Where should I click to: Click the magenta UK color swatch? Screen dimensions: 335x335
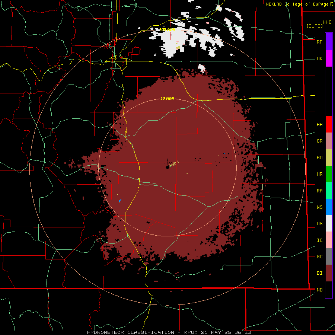pos(329,58)
